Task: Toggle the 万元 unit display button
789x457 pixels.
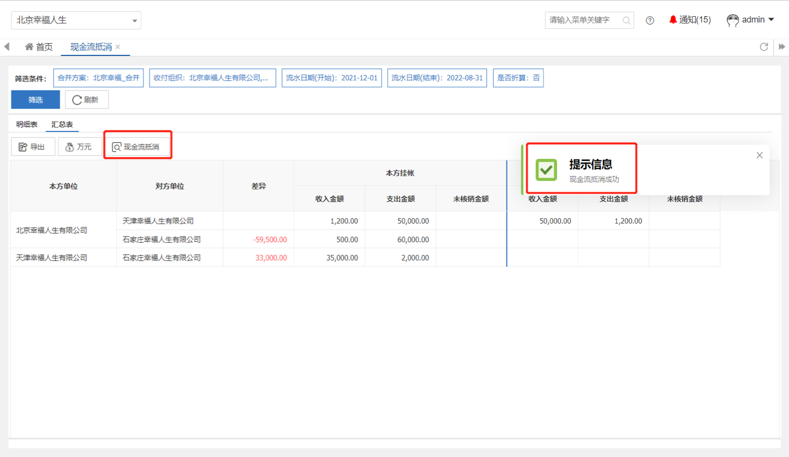Action: click(x=79, y=147)
